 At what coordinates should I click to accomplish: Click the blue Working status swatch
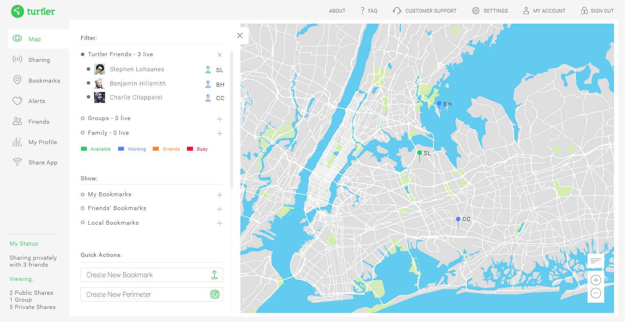click(121, 149)
